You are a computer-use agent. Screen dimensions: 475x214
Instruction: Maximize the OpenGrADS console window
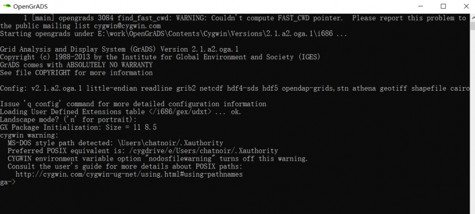click(443, 6)
